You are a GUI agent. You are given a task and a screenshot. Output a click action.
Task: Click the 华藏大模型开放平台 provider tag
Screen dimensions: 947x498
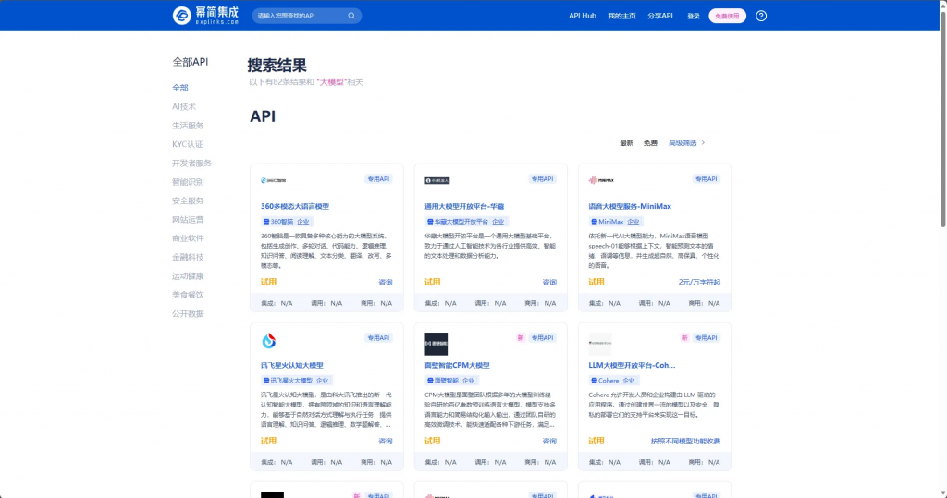point(466,222)
